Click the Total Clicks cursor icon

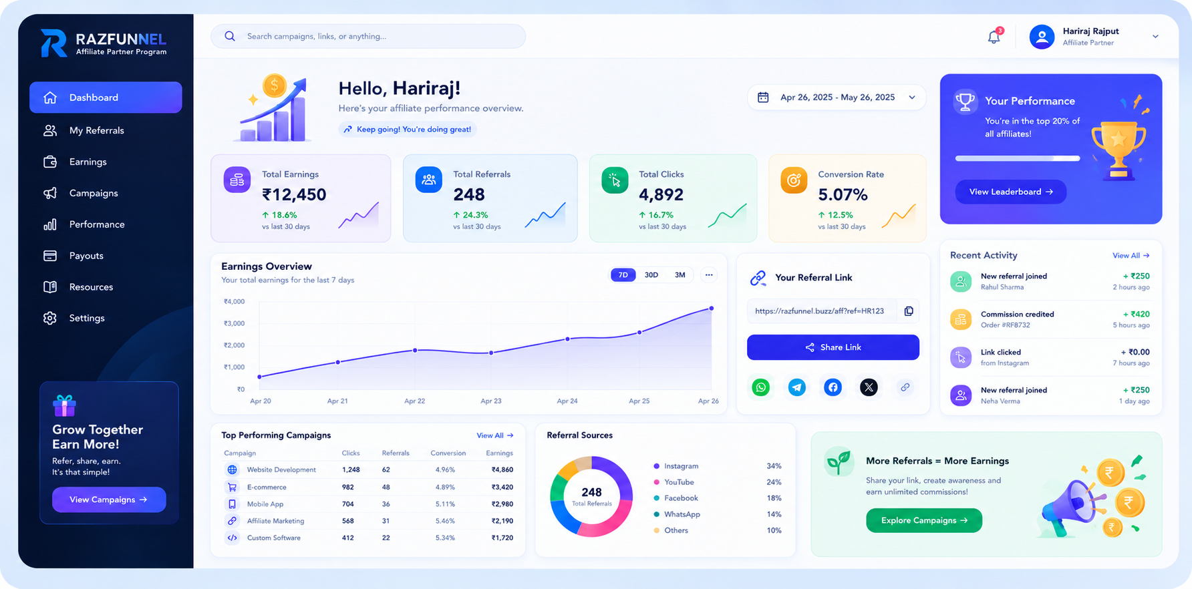(615, 180)
